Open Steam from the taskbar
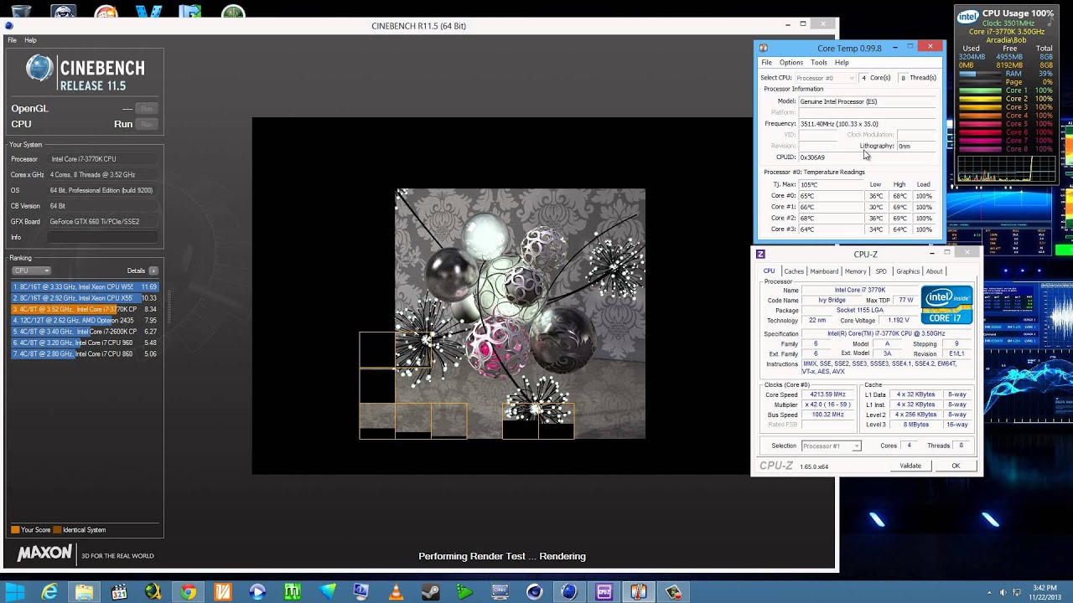The image size is (1073, 603). [430, 592]
